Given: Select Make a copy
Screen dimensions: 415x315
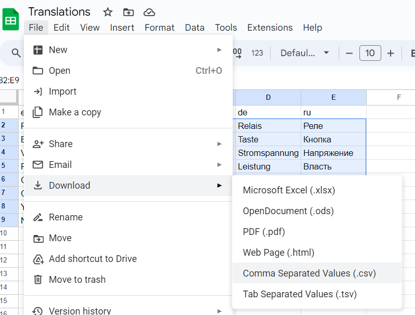Looking at the screenshot, I should [128, 112].
